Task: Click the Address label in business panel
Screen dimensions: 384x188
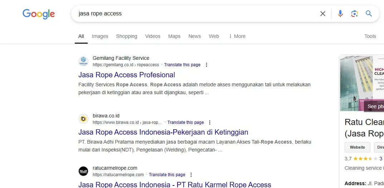Action: click(x=355, y=183)
